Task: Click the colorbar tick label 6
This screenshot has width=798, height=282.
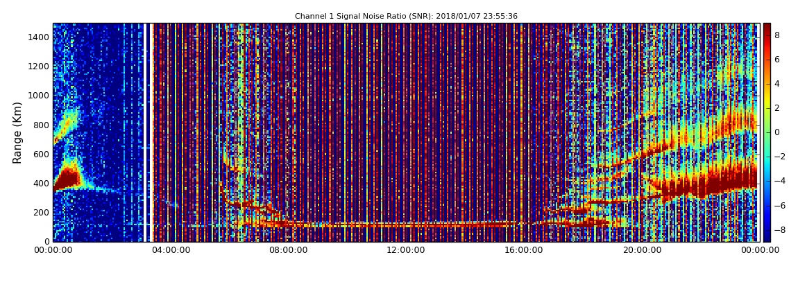Action: coord(777,60)
